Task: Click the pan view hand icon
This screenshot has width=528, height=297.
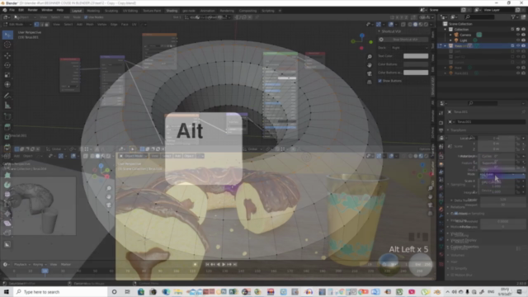Action: point(370,65)
